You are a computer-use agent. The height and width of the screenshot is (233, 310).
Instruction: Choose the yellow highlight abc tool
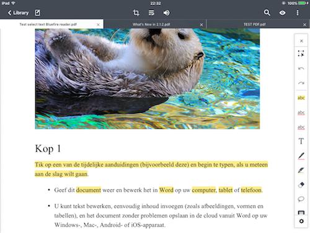click(x=301, y=98)
